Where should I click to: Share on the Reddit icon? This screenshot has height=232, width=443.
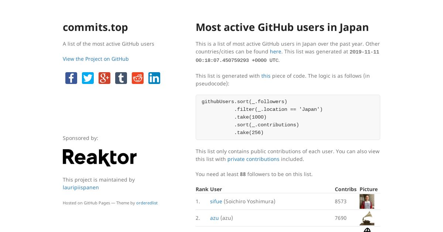138,78
